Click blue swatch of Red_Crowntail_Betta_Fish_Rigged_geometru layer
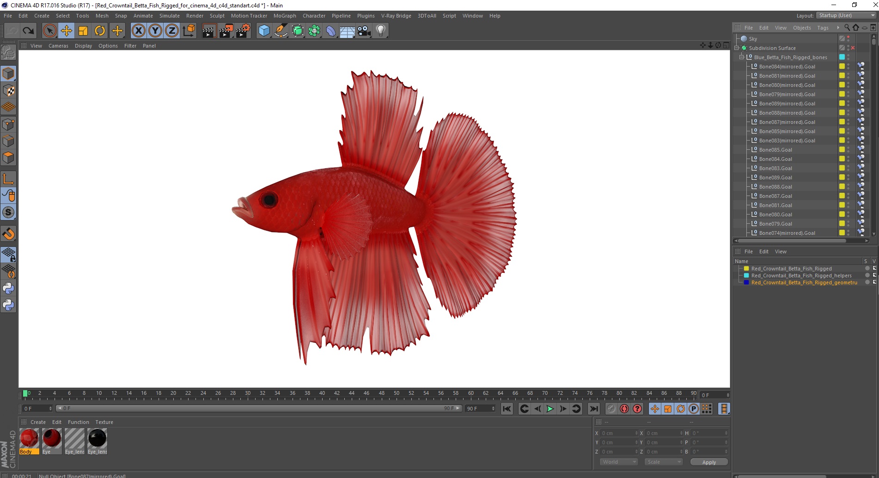 [746, 282]
